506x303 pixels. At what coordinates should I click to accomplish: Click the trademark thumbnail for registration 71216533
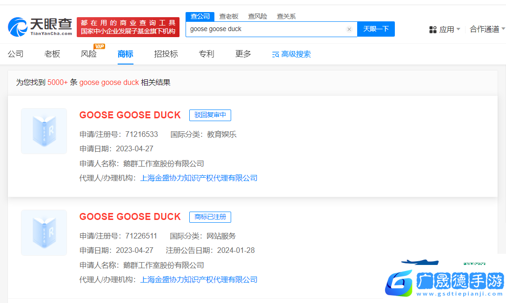(x=44, y=131)
